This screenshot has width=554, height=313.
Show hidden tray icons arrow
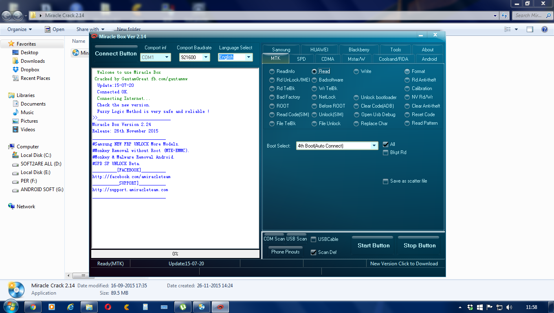pyautogui.click(x=460, y=307)
